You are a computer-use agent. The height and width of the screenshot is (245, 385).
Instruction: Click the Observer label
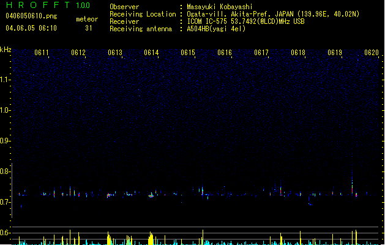[x=124, y=7]
